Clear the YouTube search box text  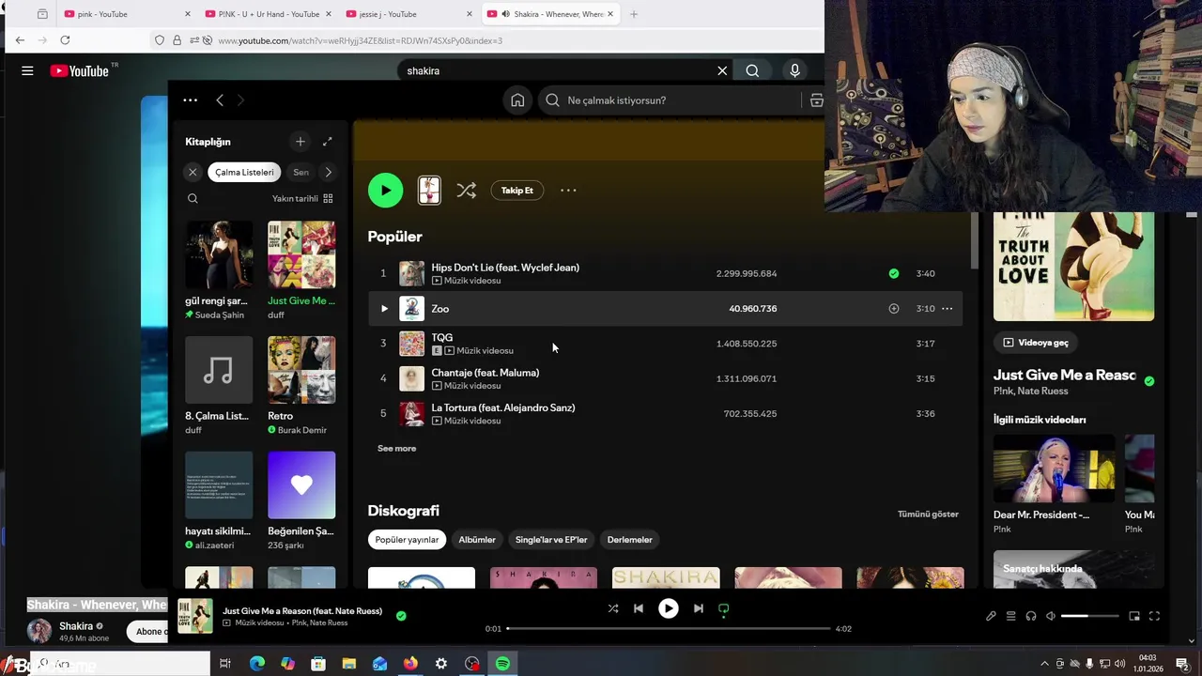click(722, 70)
